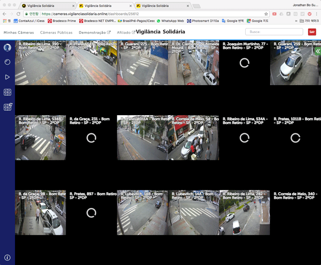Image resolution: width=321 pixels, height=265 pixels.
Task: Open R. Prates, 343 camera feed
Action: [91, 63]
